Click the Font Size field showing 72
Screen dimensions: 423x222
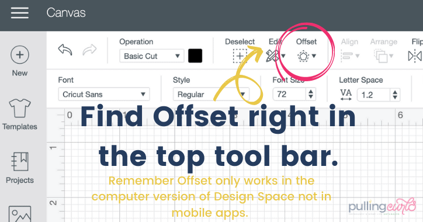click(x=289, y=94)
